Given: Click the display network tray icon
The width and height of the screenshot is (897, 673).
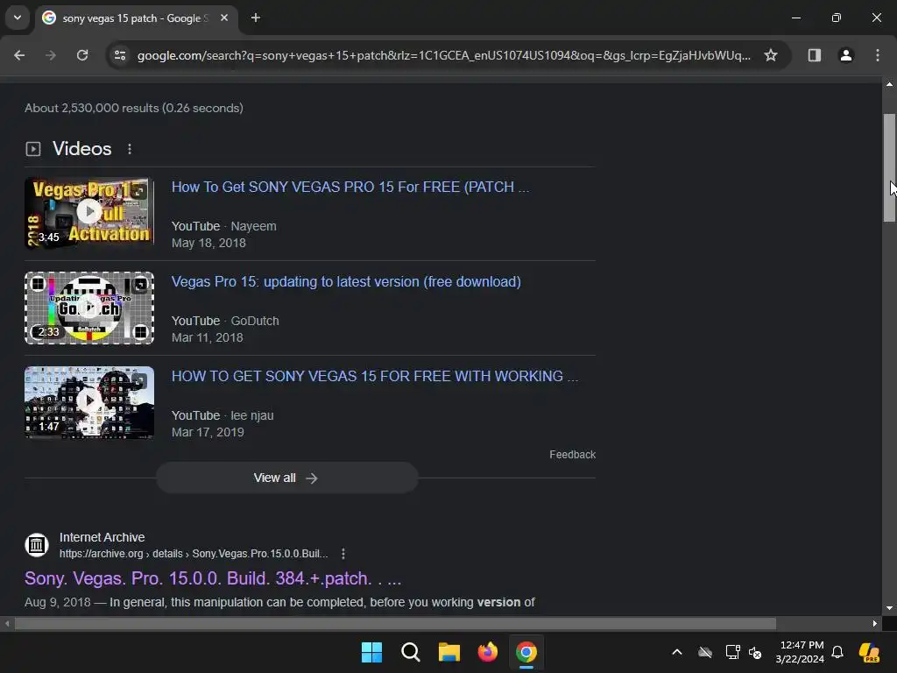Looking at the screenshot, I should [733, 652].
